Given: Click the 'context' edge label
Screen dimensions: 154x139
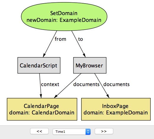Looking at the screenshot, I should 50,84.
